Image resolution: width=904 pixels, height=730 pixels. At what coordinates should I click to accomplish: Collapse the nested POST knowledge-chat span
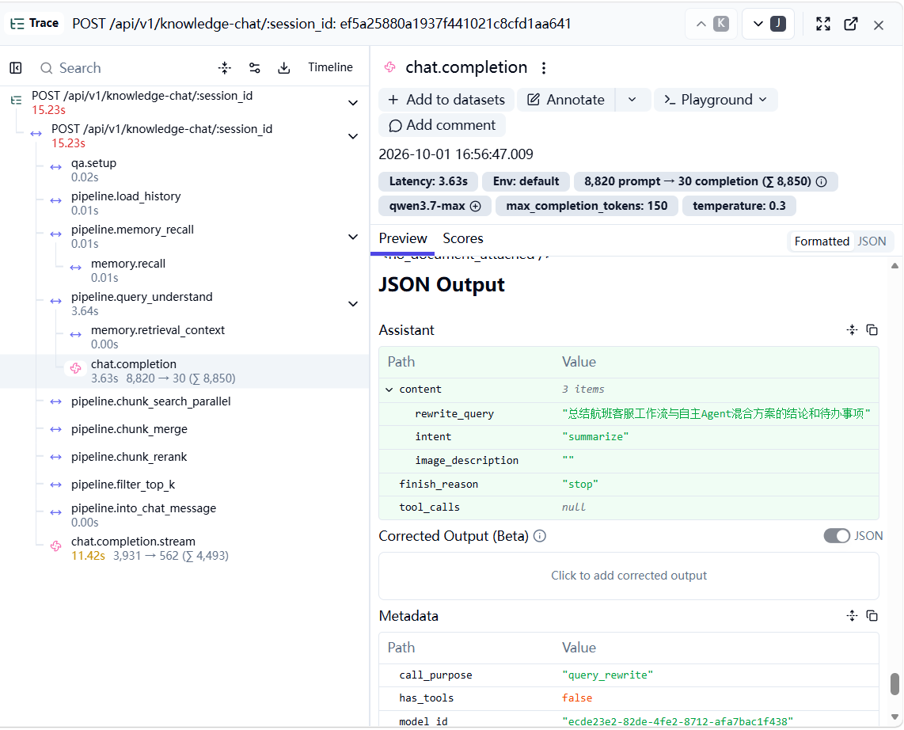353,137
